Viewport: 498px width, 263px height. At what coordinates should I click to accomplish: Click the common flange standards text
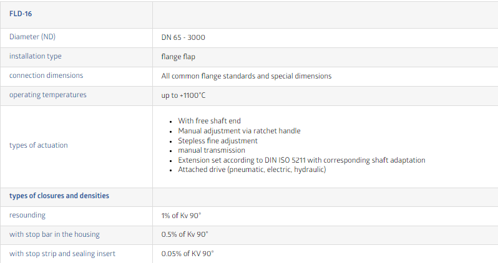[246, 76]
